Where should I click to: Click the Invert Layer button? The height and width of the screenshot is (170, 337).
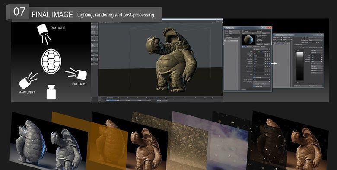coord(301,45)
